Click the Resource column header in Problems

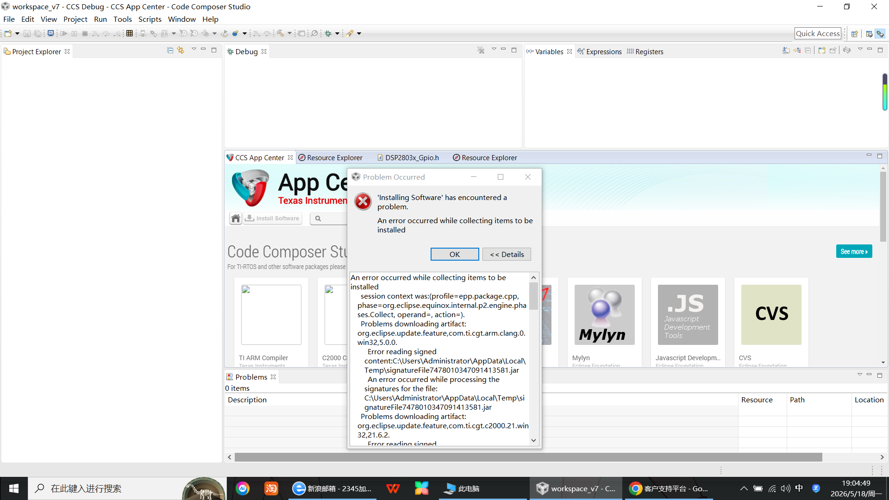(x=757, y=400)
